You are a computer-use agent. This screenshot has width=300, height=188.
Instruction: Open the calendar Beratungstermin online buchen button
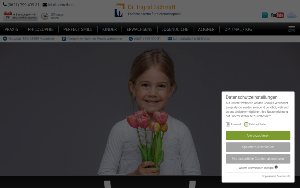pos(20,16)
